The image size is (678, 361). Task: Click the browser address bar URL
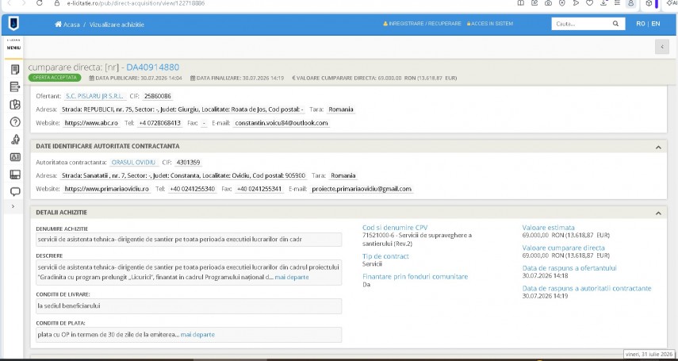(x=136, y=3)
